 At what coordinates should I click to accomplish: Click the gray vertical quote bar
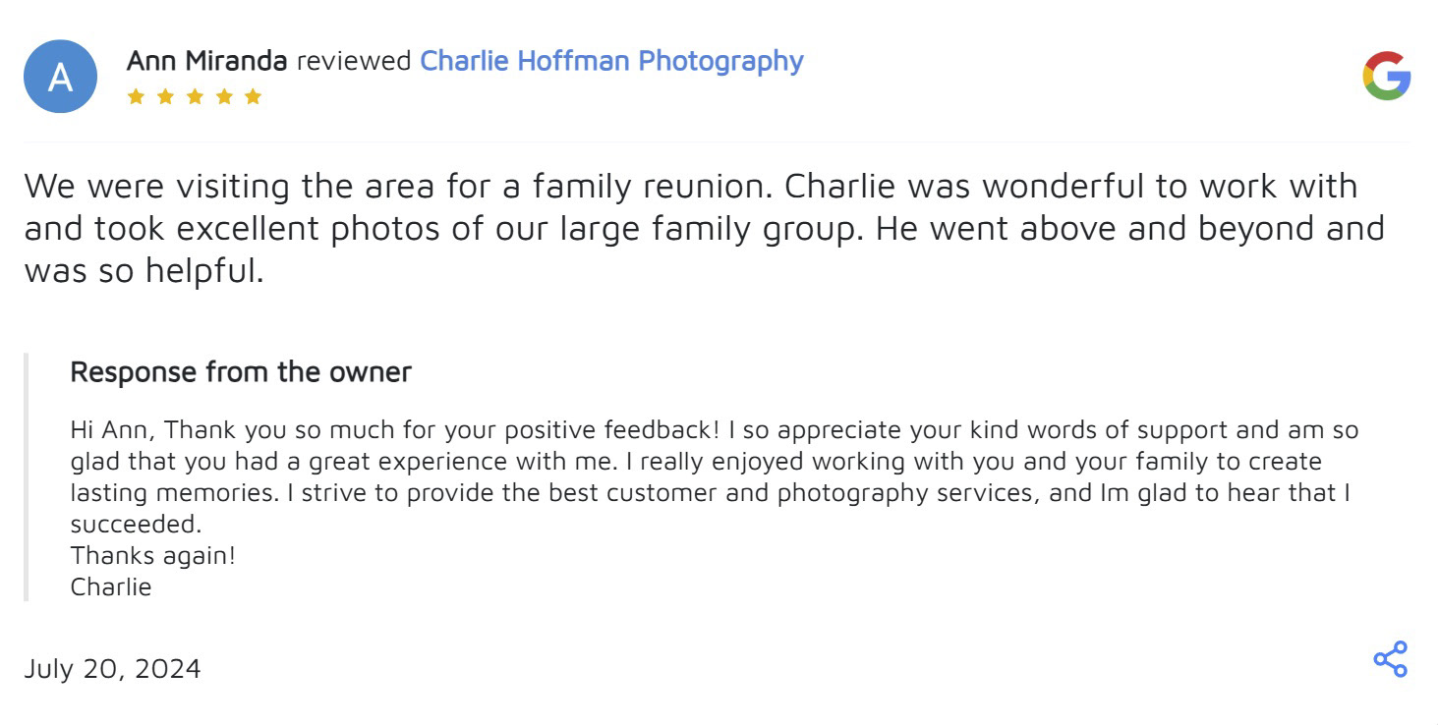[27, 476]
